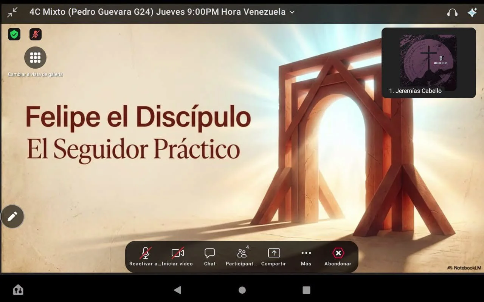Reactivate audio with the microphone toggle

point(145,257)
